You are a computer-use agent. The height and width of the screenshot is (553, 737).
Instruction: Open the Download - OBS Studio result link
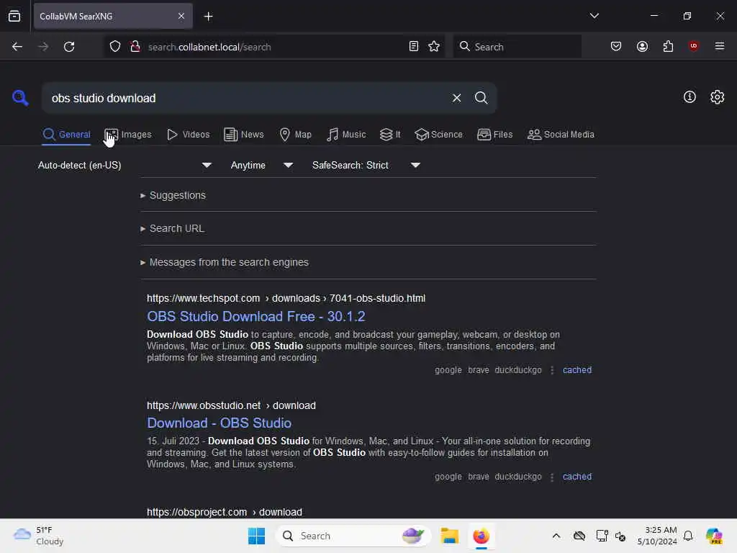[219, 423]
